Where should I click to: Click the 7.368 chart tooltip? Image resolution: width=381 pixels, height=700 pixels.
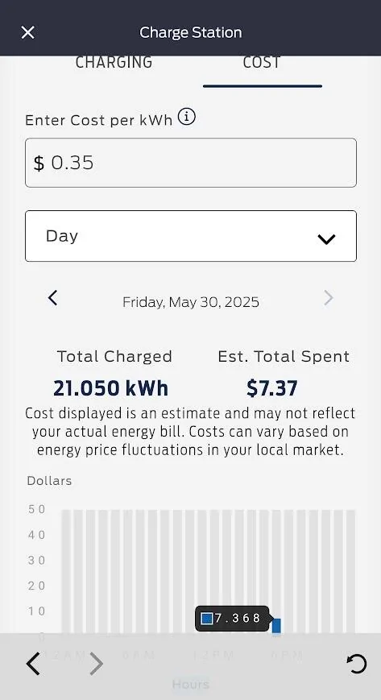tap(232, 619)
